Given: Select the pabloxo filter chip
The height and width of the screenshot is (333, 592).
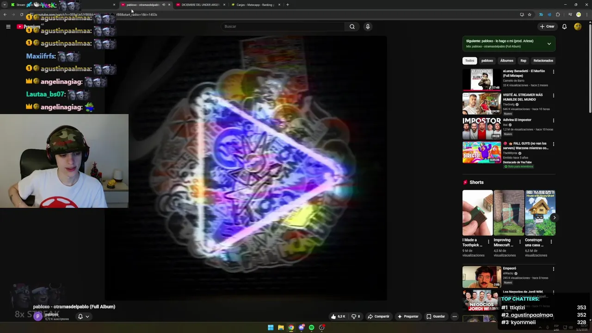Looking at the screenshot, I should pyautogui.click(x=487, y=61).
